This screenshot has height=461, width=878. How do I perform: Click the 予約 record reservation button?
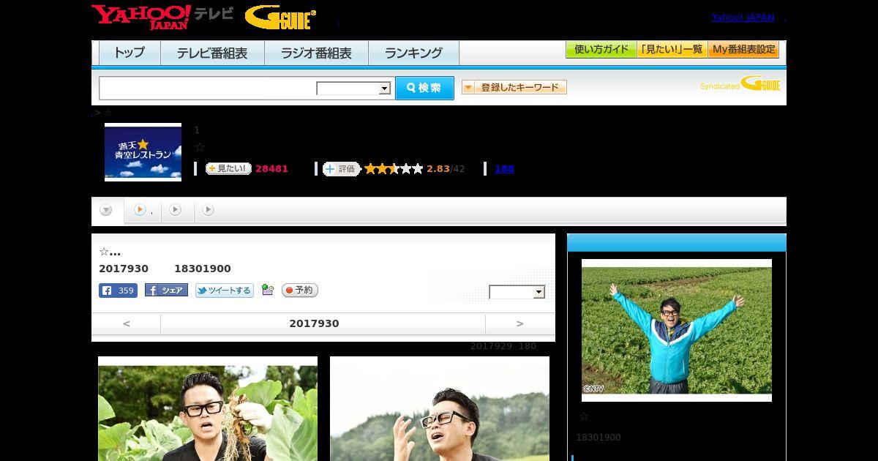[300, 291]
